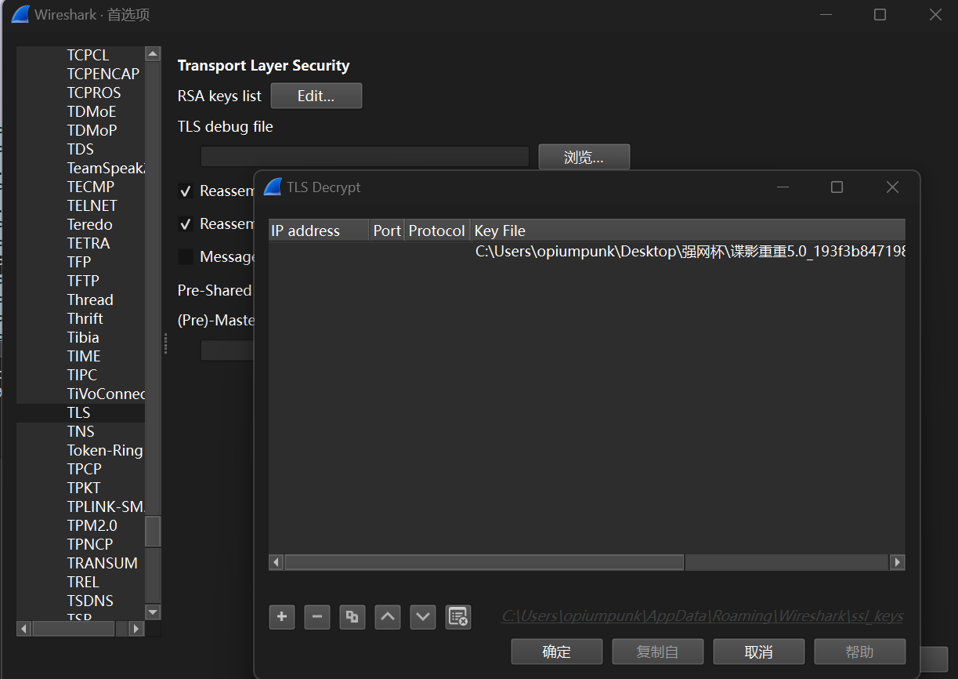Click Wireshark logo in TLS Decrypt title
This screenshot has height=679, width=958.
pos(273,187)
